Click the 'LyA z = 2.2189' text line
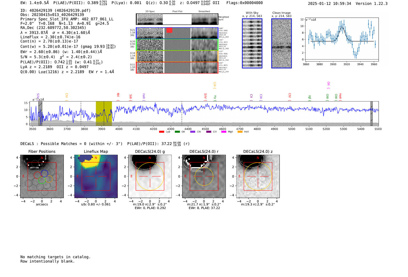The width and height of the screenshot is (408, 277). pyautogui.click(x=36, y=67)
